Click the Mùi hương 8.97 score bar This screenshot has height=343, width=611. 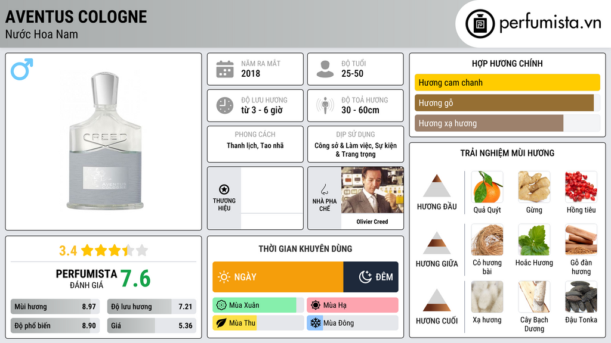[55, 307]
